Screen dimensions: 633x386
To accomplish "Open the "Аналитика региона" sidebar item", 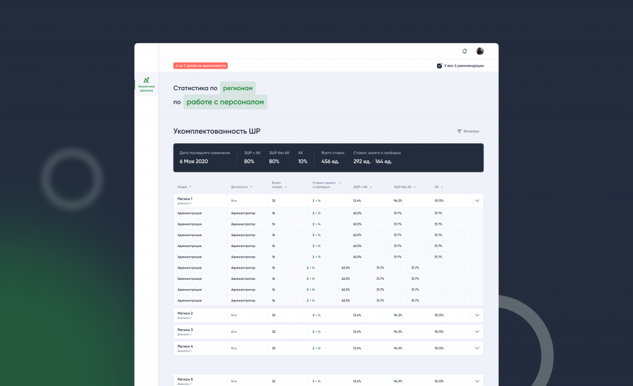I will [x=146, y=84].
